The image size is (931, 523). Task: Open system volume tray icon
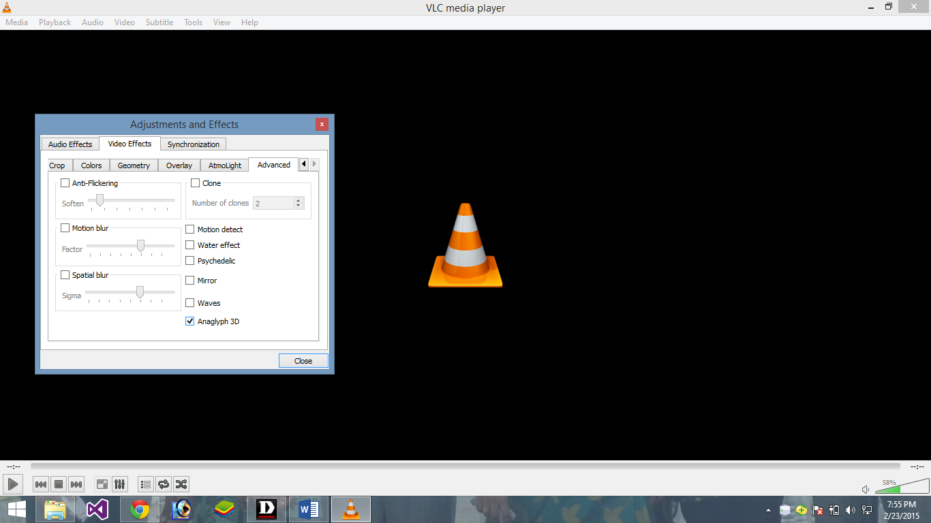851,509
